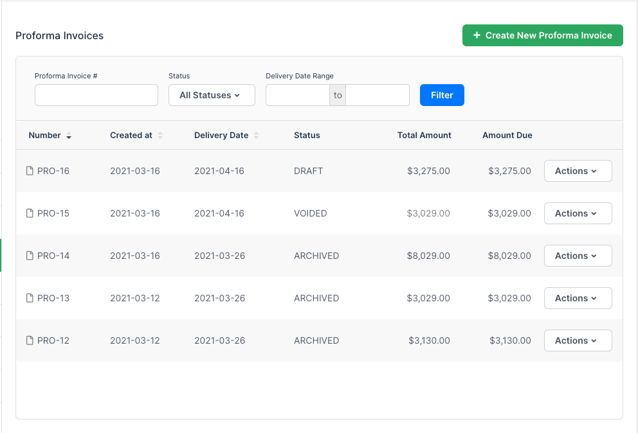Click Create New Proforma Invoice button
The height and width of the screenshot is (433, 638).
click(x=542, y=35)
